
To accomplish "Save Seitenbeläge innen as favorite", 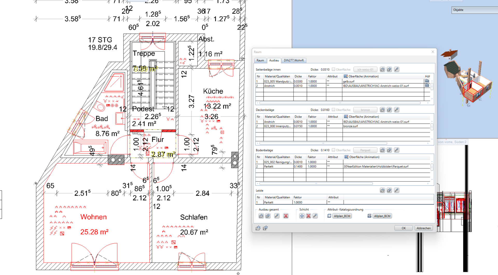I will [389, 69].
